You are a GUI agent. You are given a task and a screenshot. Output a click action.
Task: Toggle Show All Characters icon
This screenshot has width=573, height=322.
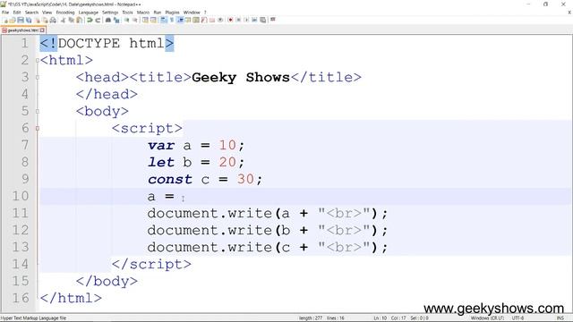click(171, 20)
